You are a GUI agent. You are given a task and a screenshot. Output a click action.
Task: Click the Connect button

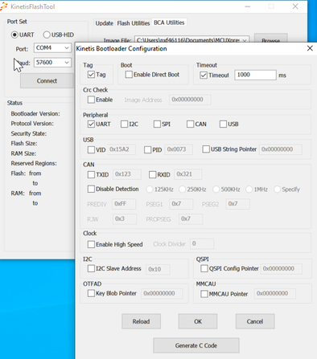click(47, 81)
